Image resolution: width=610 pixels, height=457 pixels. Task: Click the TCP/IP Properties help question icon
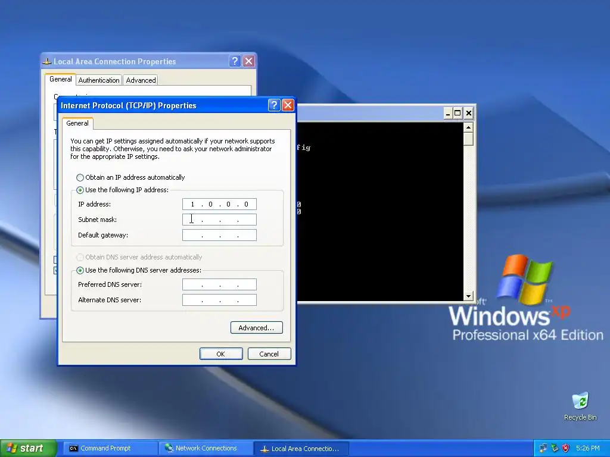(x=274, y=105)
